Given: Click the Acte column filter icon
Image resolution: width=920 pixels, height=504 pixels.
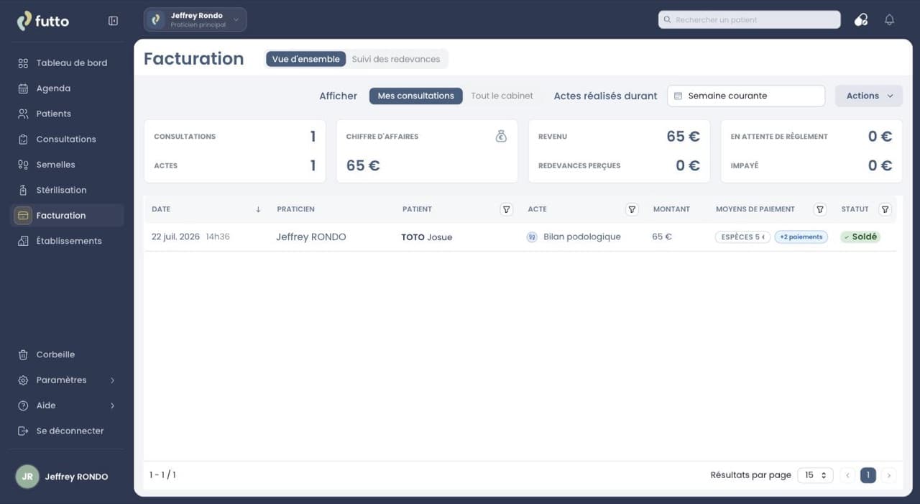Looking at the screenshot, I should [x=632, y=209].
